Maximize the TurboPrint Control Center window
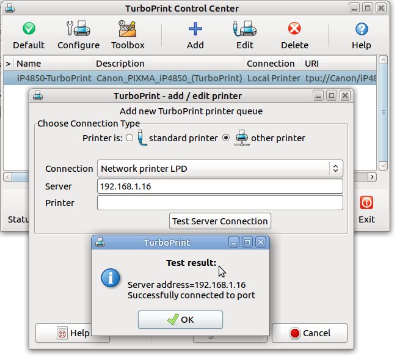397x357 pixels. pyautogui.click(x=368, y=8)
